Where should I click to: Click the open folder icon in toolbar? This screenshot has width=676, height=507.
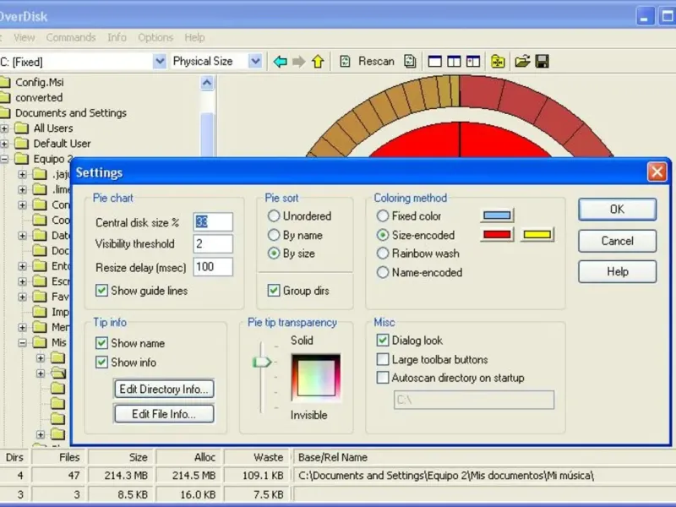click(x=522, y=62)
